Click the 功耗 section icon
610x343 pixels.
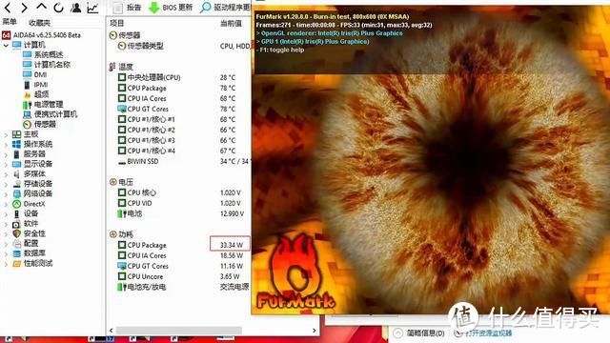click(x=113, y=234)
